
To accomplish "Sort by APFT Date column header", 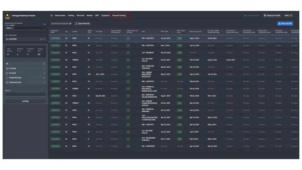I will click(x=165, y=31).
